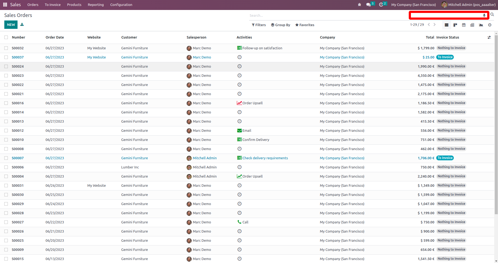Click the NEW button

[x=11, y=25]
